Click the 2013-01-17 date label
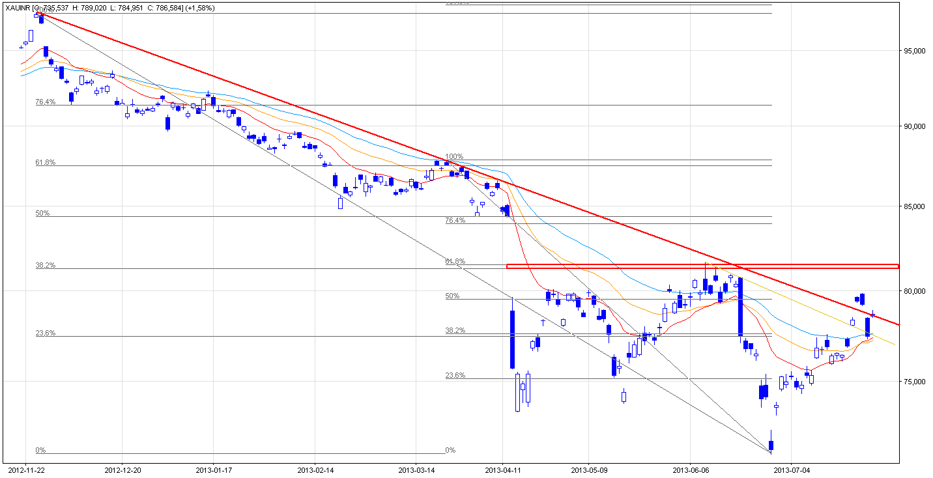The height and width of the screenshot is (478, 933). point(214,469)
